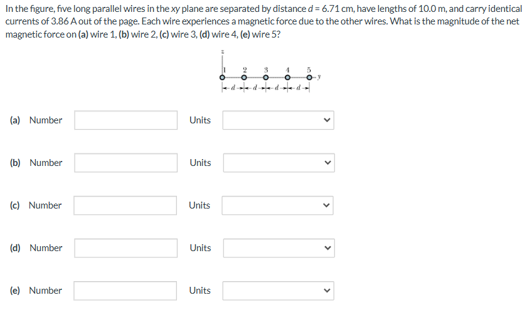Screen dimensions: 532x315
Task: Open the Units dropdown for part (d)
Action: point(279,248)
